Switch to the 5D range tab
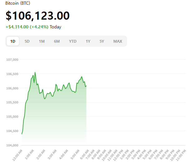Image resolution: width=195 pixels, height=162 pixels. (x=27, y=41)
